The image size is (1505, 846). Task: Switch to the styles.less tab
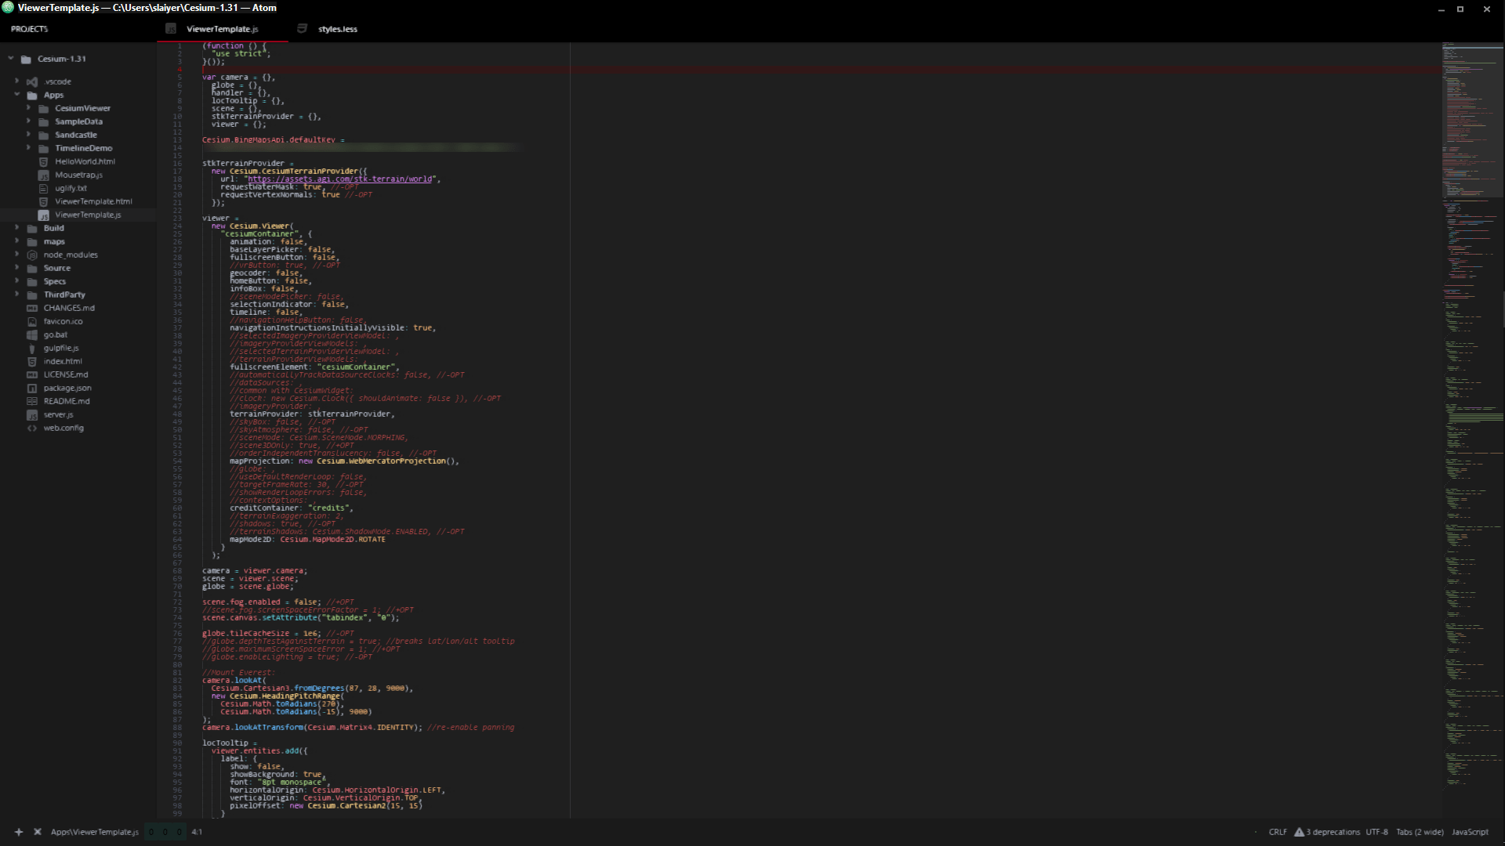(x=337, y=29)
